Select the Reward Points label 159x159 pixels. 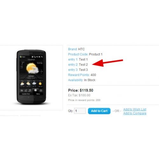(79, 75)
